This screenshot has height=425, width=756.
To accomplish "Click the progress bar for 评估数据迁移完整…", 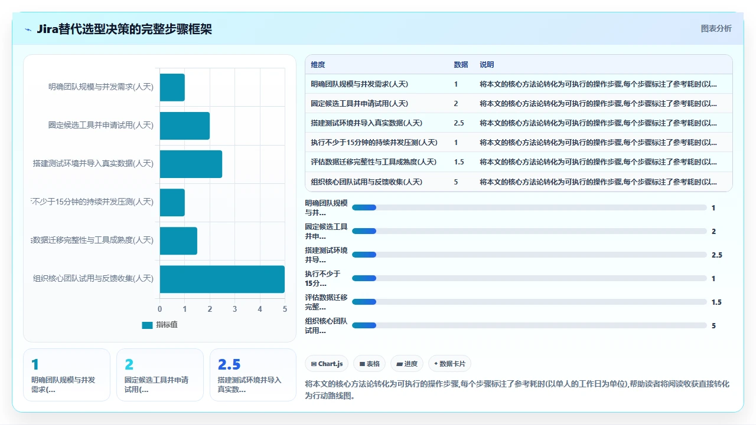I will (x=529, y=302).
